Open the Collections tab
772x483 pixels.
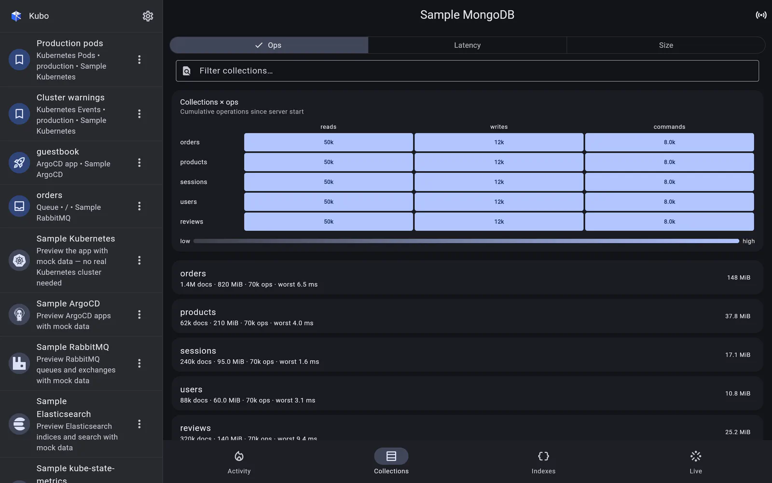pos(391,461)
